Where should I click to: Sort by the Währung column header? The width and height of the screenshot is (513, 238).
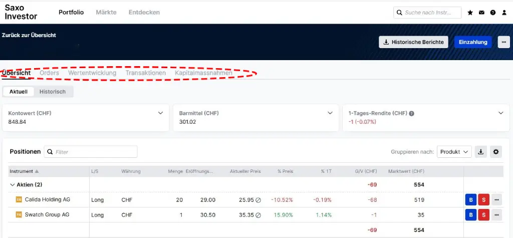(x=131, y=171)
